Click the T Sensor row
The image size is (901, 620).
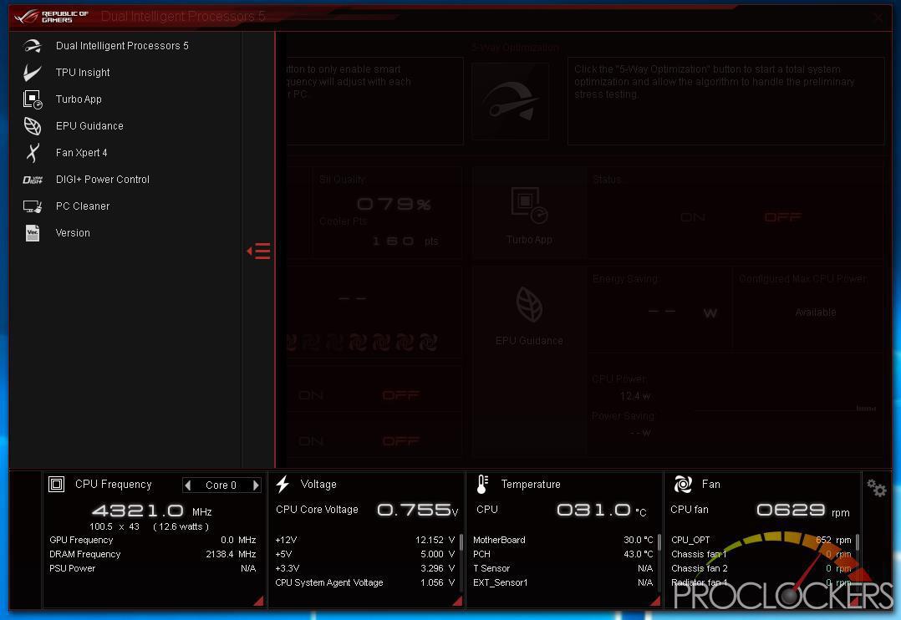point(563,568)
